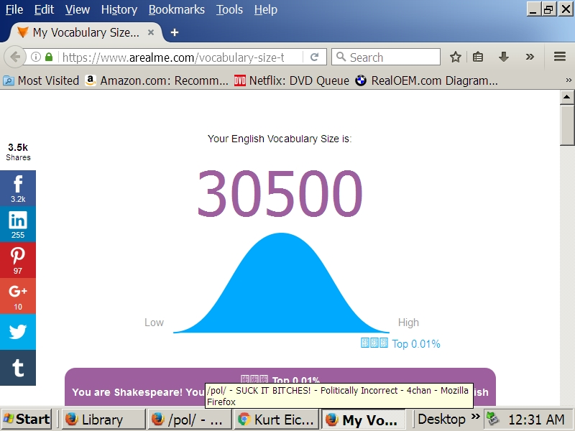Click the green padlock security icon
This screenshot has height=431, width=575.
(49, 57)
